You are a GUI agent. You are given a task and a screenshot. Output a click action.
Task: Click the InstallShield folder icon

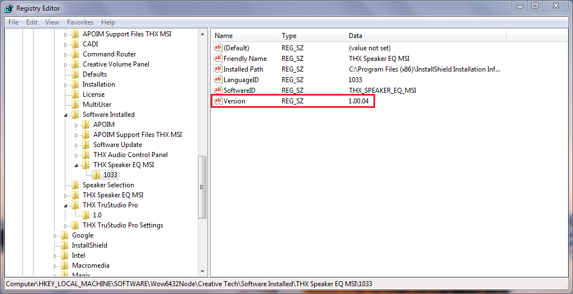click(65, 245)
